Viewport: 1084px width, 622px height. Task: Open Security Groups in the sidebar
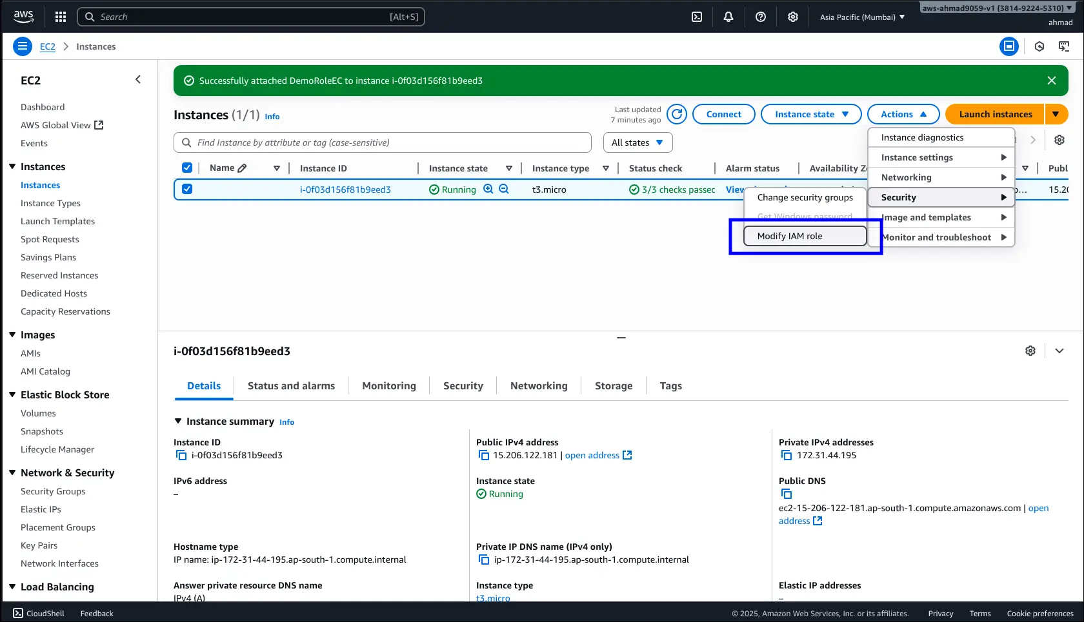pyautogui.click(x=53, y=491)
